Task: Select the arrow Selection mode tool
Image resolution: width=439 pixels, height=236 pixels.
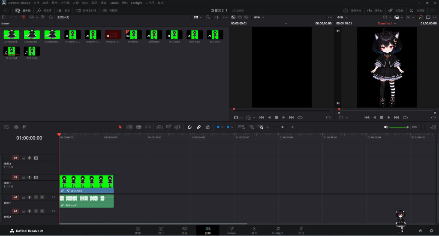Action: (x=120, y=127)
